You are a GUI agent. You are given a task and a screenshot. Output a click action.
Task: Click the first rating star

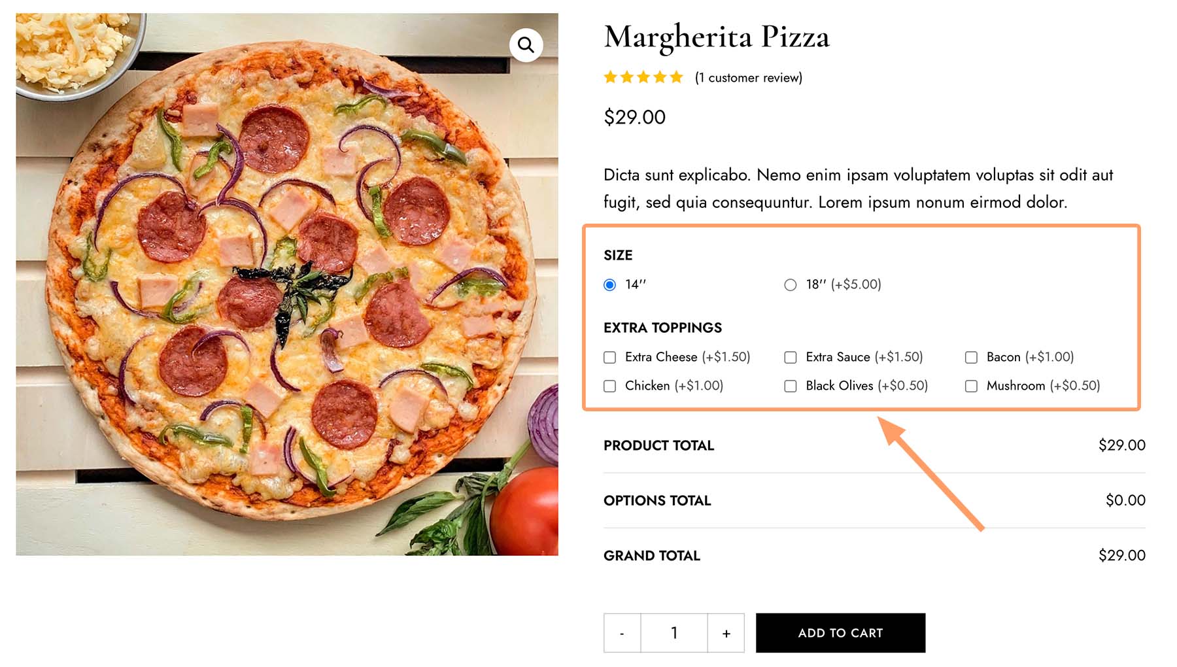609,77
